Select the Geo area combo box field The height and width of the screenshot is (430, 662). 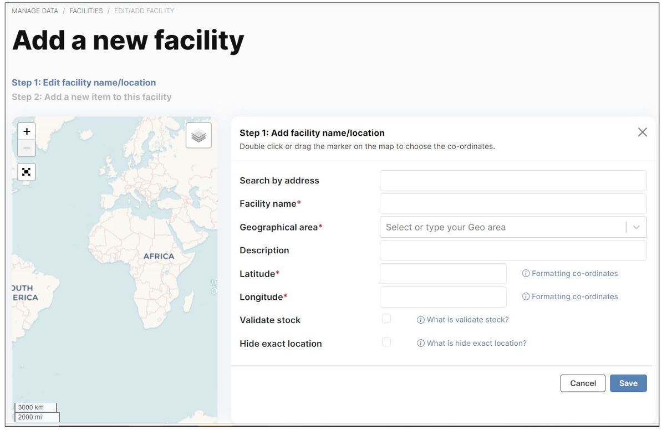(499, 227)
